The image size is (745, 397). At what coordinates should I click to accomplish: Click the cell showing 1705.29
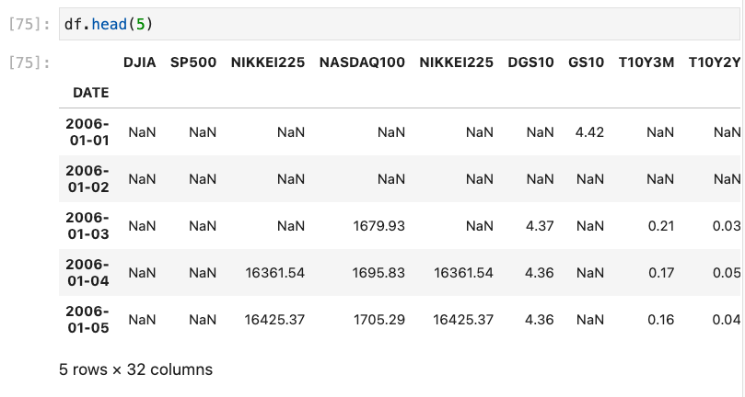click(x=379, y=320)
